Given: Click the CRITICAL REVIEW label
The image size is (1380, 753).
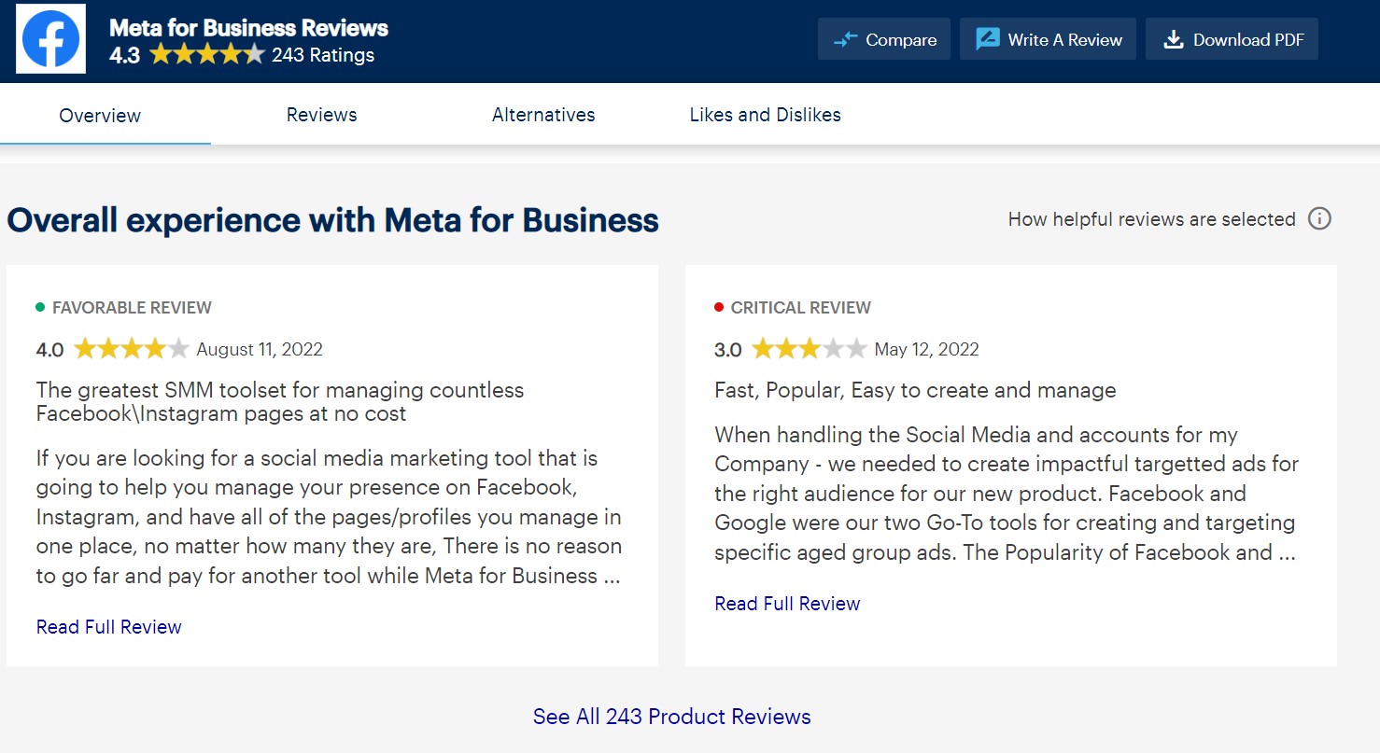Looking at the screenshot, I should tap(800, 308).
